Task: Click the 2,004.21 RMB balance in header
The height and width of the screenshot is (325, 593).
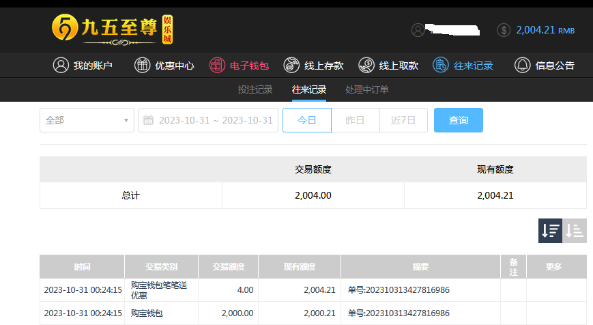Action: [545, 30]
